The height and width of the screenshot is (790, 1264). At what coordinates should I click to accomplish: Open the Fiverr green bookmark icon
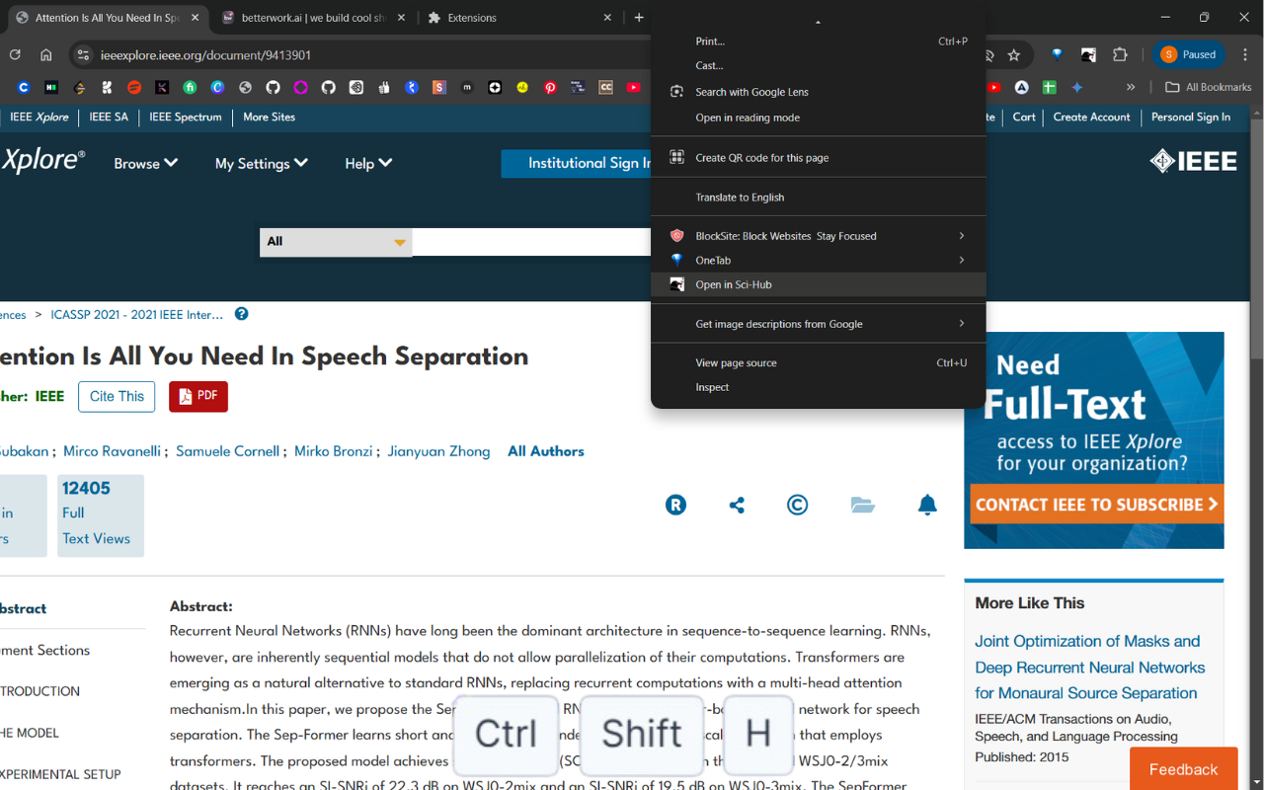191,88
